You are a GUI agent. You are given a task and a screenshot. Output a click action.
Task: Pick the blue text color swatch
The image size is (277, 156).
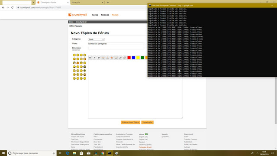(133, 58)
